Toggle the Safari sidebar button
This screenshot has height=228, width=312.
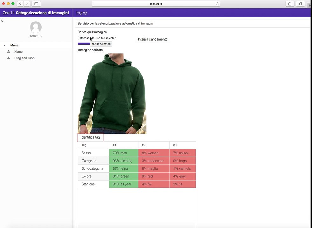[x=36, y=4]
